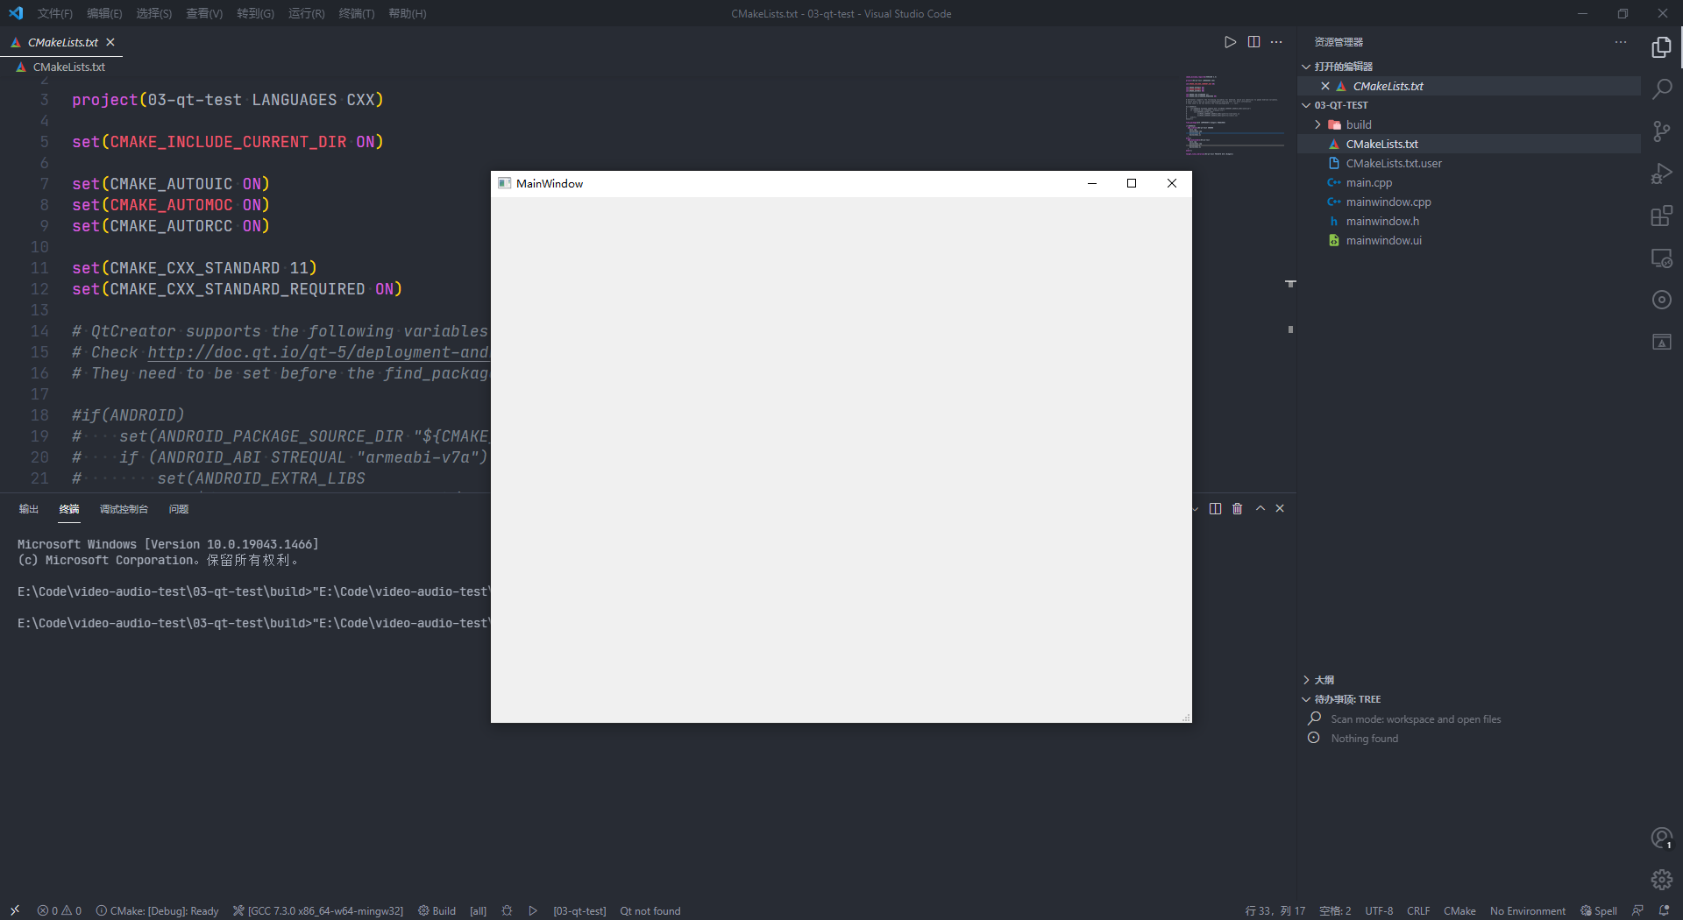Screen dimensions: 1683x920
Task: Follow the doc.qt.io deployment link
Action: (317, 352)
